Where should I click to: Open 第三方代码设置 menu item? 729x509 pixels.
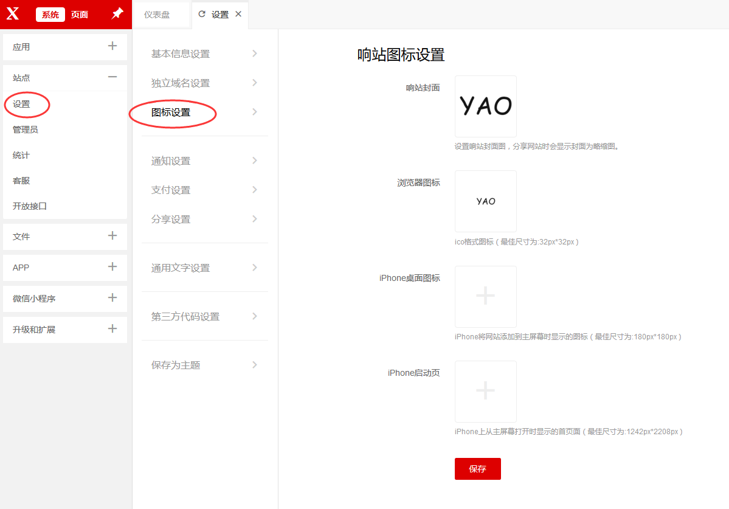(x=185, y=316)
